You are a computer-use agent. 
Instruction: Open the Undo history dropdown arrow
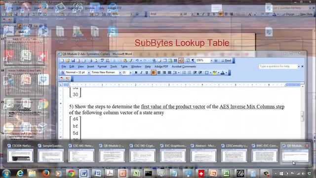point(141,60)
